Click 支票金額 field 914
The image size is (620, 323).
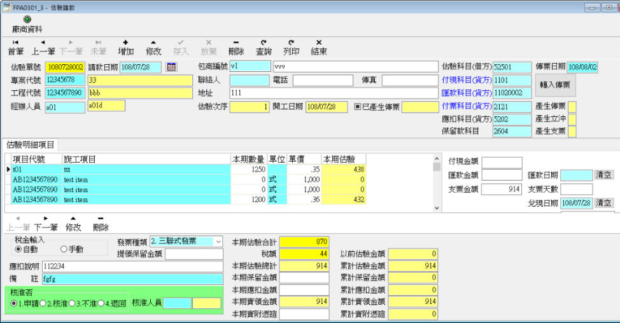[502, 189]
